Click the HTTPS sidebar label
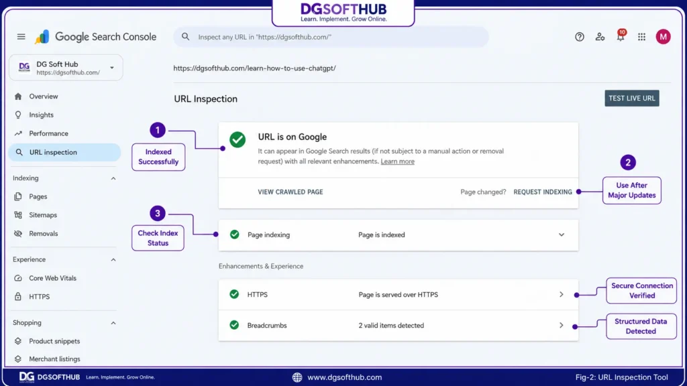Viewport: 687px width, 386px height. point(39,296)
